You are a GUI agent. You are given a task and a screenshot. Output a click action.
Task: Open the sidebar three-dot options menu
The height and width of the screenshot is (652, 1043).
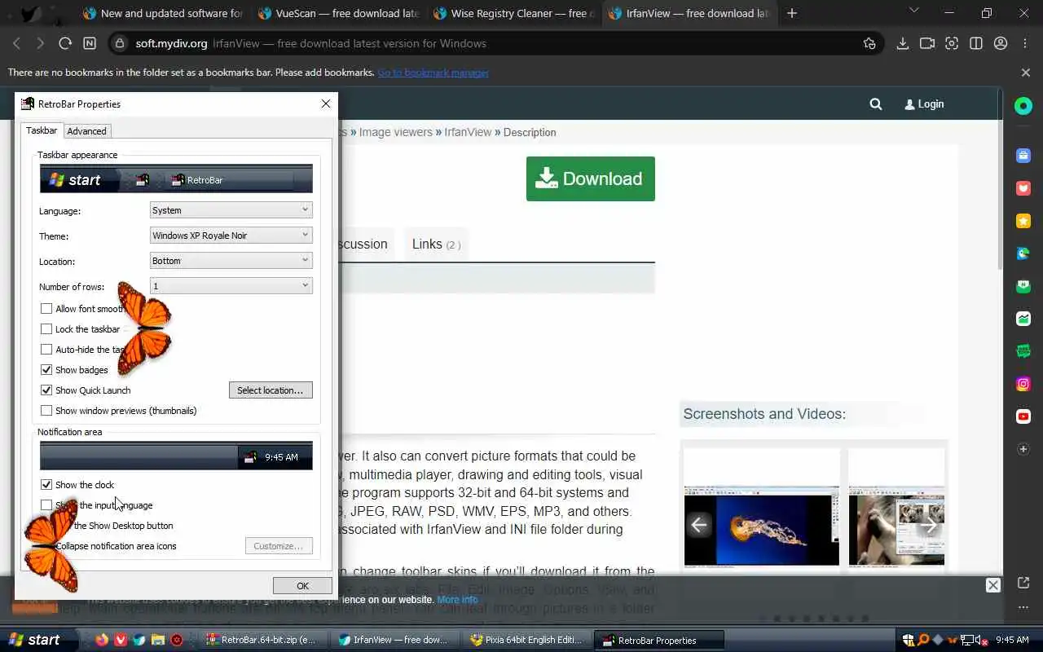point(1023,608)
